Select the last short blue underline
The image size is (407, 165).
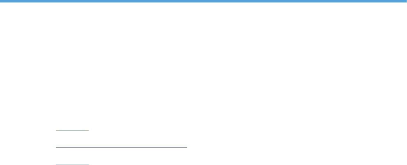(72, 165)
